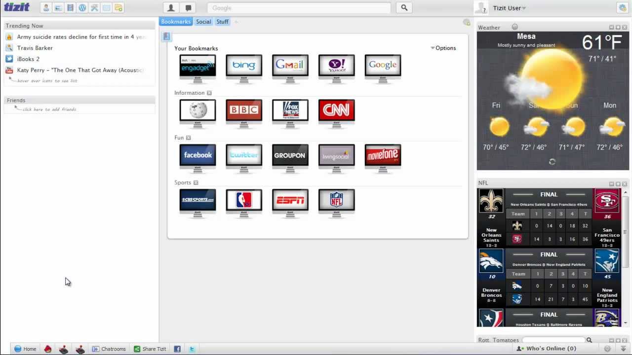Click the Home button in bottom bar
Viewport: 632px width, 355px height.
coord(25,349)
